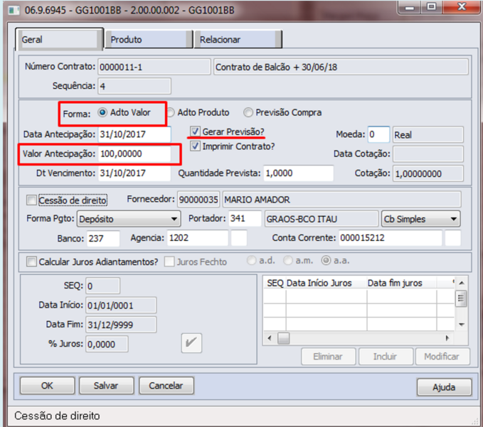Click the Quantidade Prevista field
Viewport: 483px width, 427px height.
[x=299, y=173]
